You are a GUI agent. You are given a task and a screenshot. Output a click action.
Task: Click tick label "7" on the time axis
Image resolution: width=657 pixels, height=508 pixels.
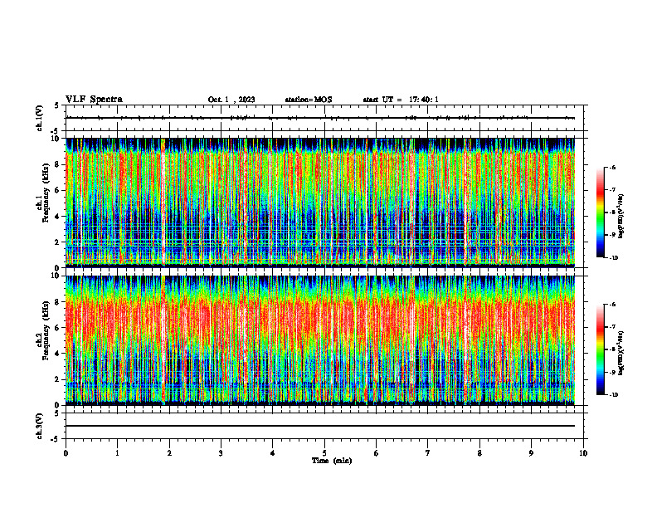pyautogui.click(x=428, y=453)
